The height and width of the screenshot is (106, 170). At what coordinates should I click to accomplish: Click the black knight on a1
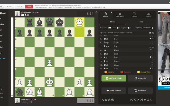20,92
